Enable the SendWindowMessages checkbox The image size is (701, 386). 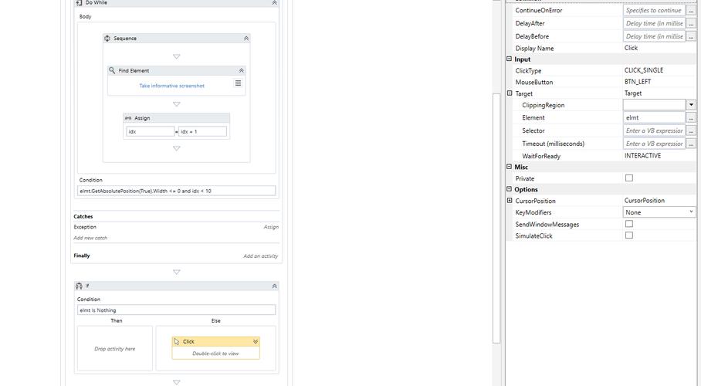[x=629, y=224]
